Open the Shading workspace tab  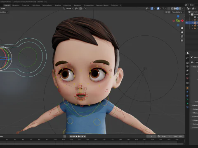pos(58,5)
